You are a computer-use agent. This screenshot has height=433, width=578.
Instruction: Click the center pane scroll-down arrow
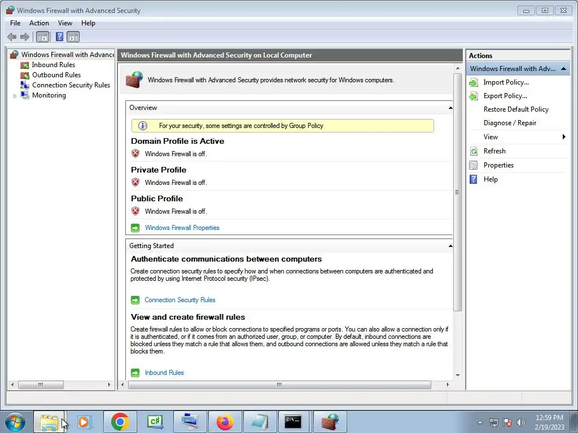(457, 375)
